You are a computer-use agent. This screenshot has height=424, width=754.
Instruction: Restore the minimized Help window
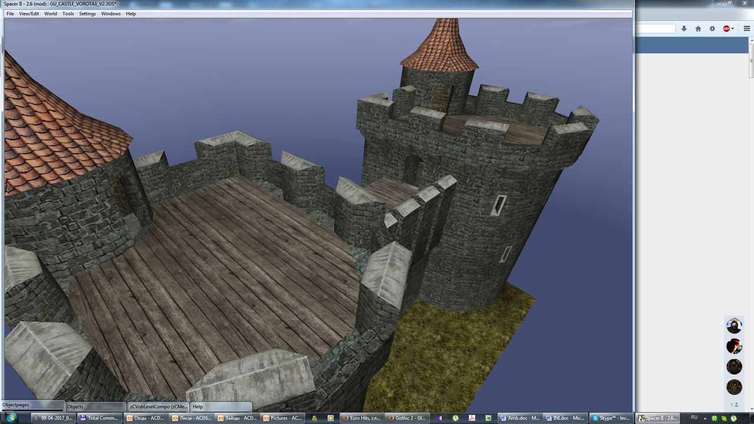point(221,406)
